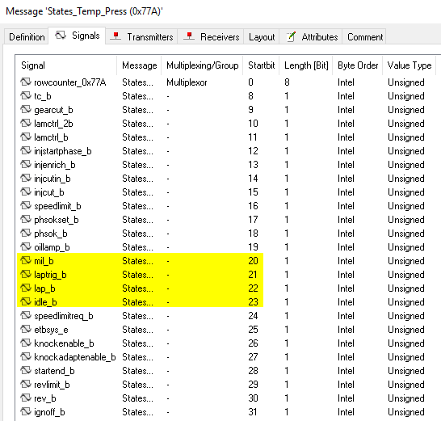This screenshot has width=441, height=421.
Task: Click signal icon of lamctrl_b row
Action: click(26, 137)
